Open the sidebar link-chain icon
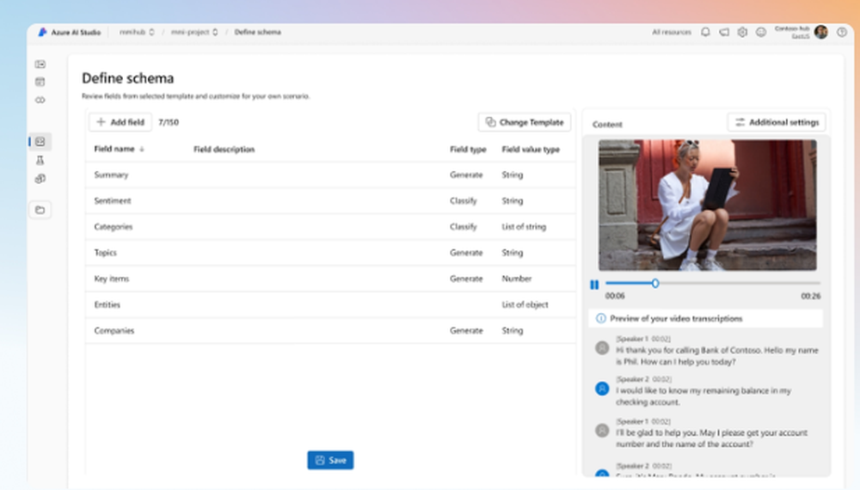860x490 pixels. 40,101
